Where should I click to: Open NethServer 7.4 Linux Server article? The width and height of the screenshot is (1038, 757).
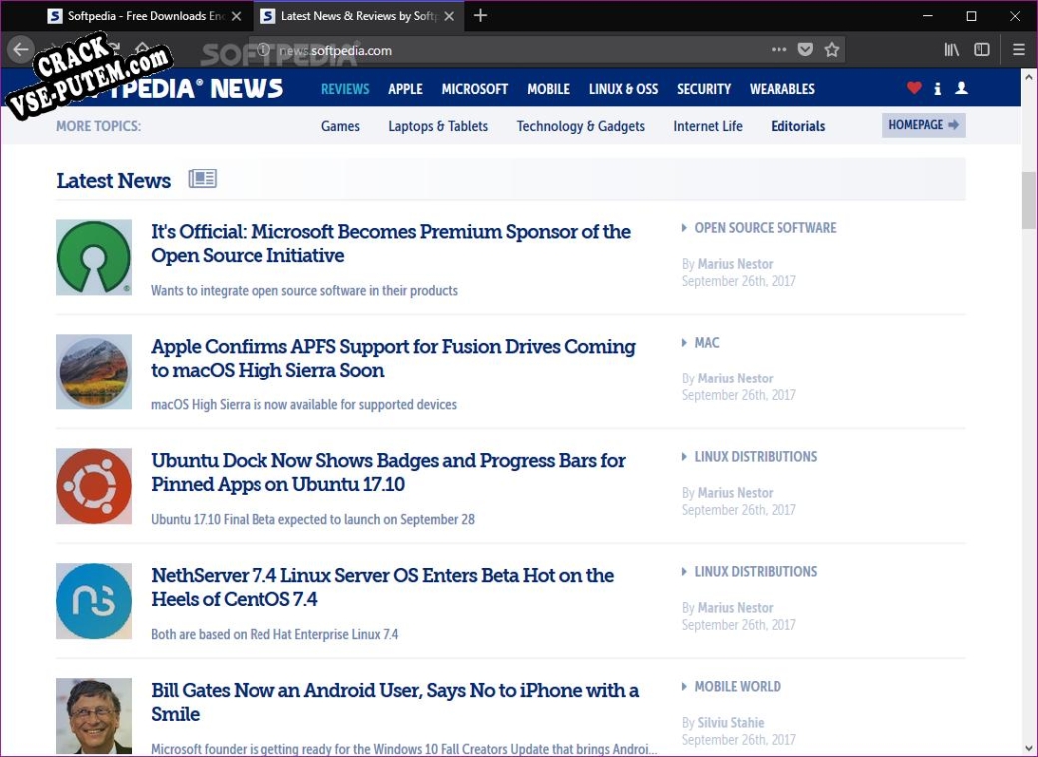click(x=382, y=587)
